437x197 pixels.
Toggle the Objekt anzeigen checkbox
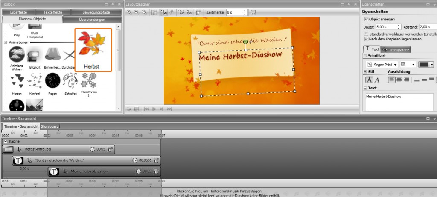click(367, 19)
